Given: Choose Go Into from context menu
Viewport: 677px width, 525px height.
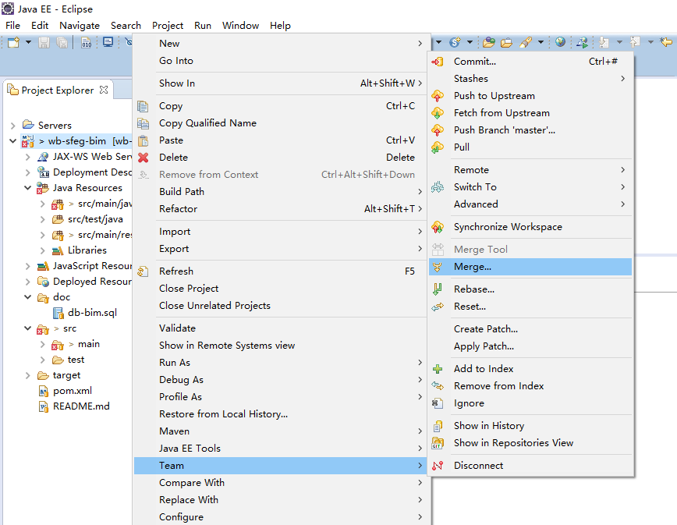Looking at the screenshot, I should (280, 61).
